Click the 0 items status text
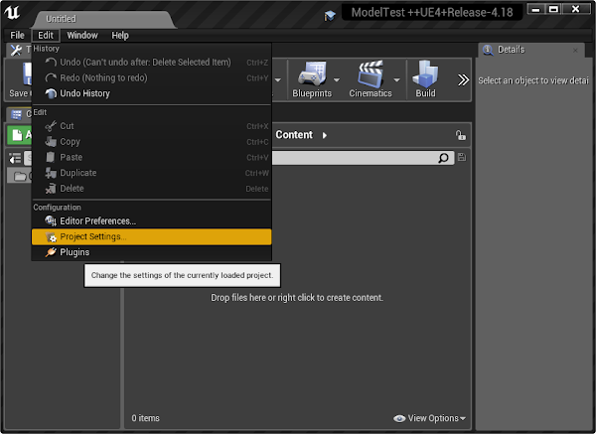This screenshot has height=434, width=596. pos(146,418)
